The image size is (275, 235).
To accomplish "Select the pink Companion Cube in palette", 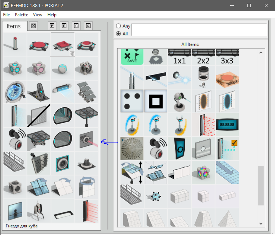I will (x=39, y=68).
